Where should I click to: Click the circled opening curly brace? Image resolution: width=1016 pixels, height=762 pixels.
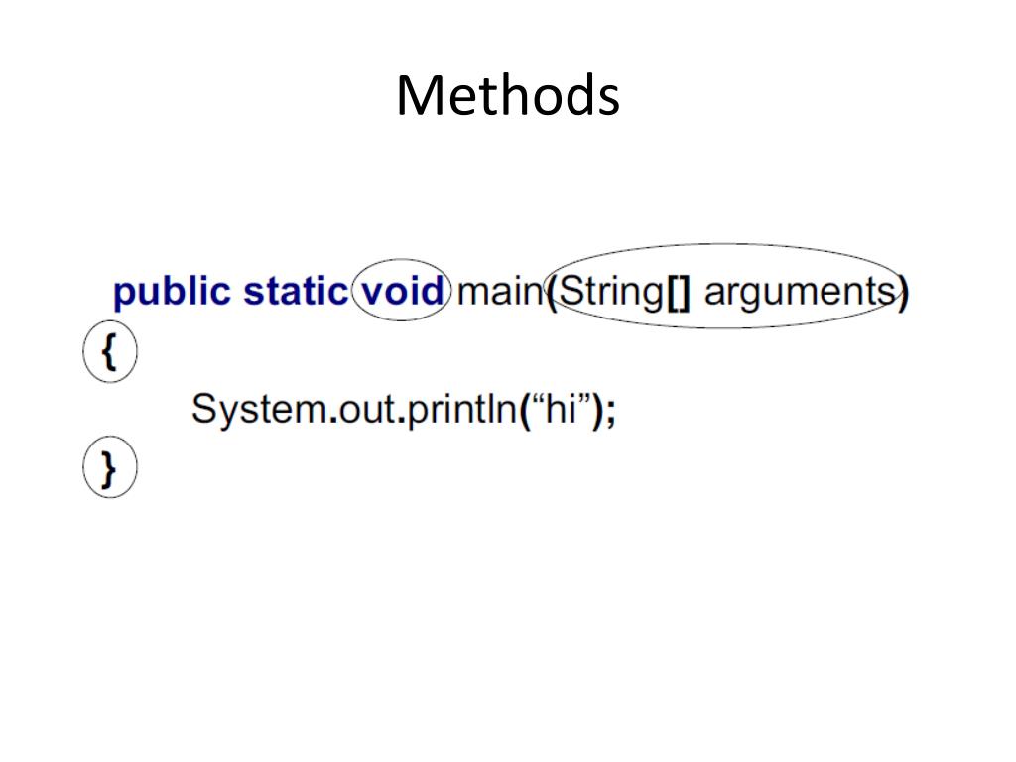tap(109, 351)
